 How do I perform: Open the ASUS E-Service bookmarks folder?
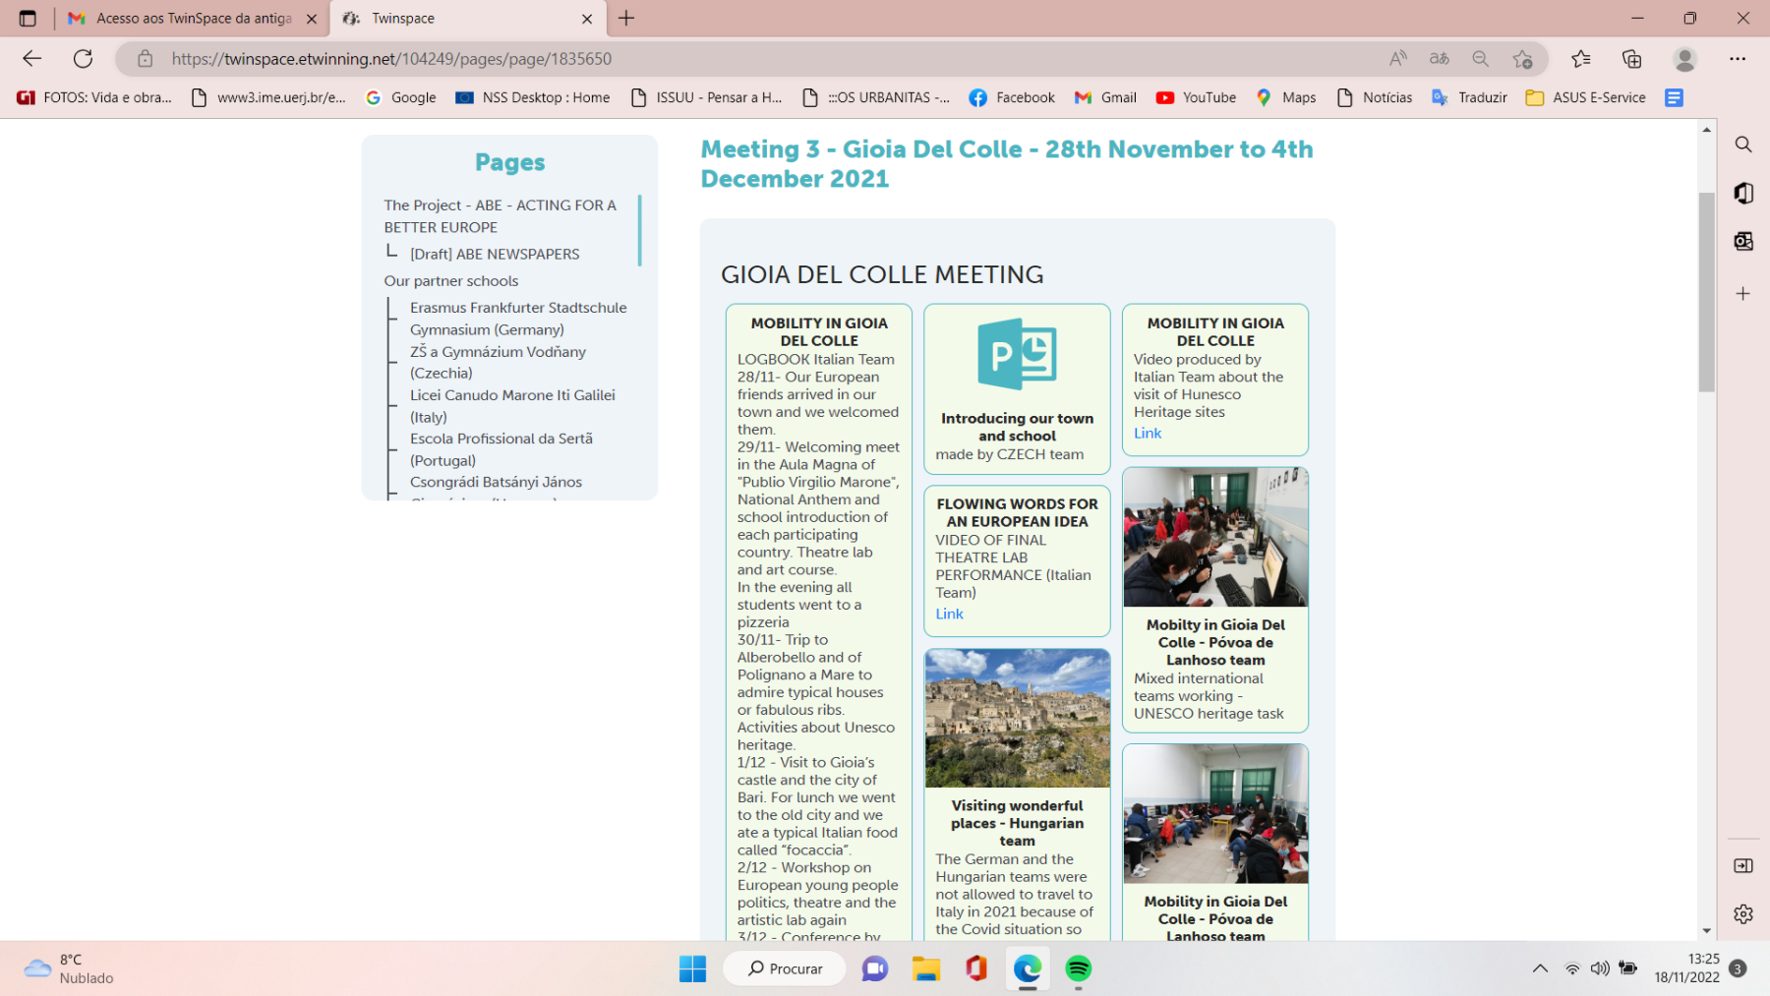[x=1585, y=97]
